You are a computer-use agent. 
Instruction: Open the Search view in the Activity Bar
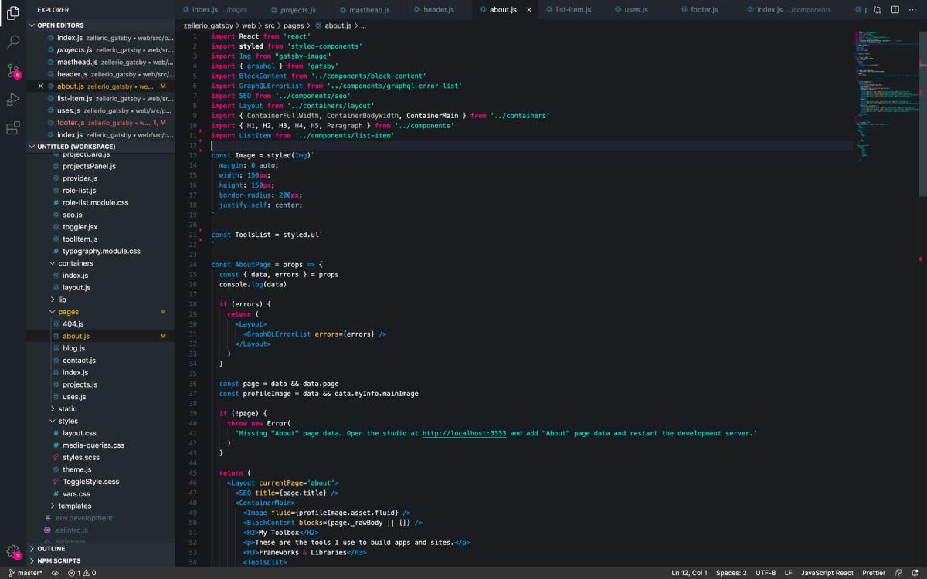12,40
